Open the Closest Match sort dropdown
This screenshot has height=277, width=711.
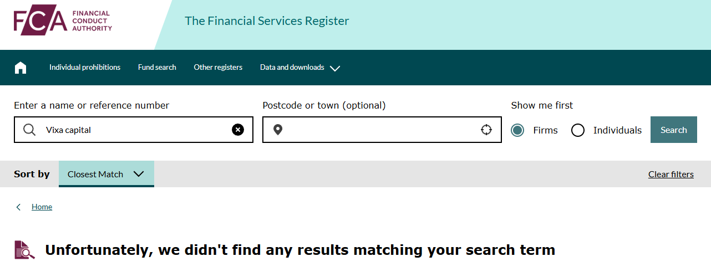(106, 174)
